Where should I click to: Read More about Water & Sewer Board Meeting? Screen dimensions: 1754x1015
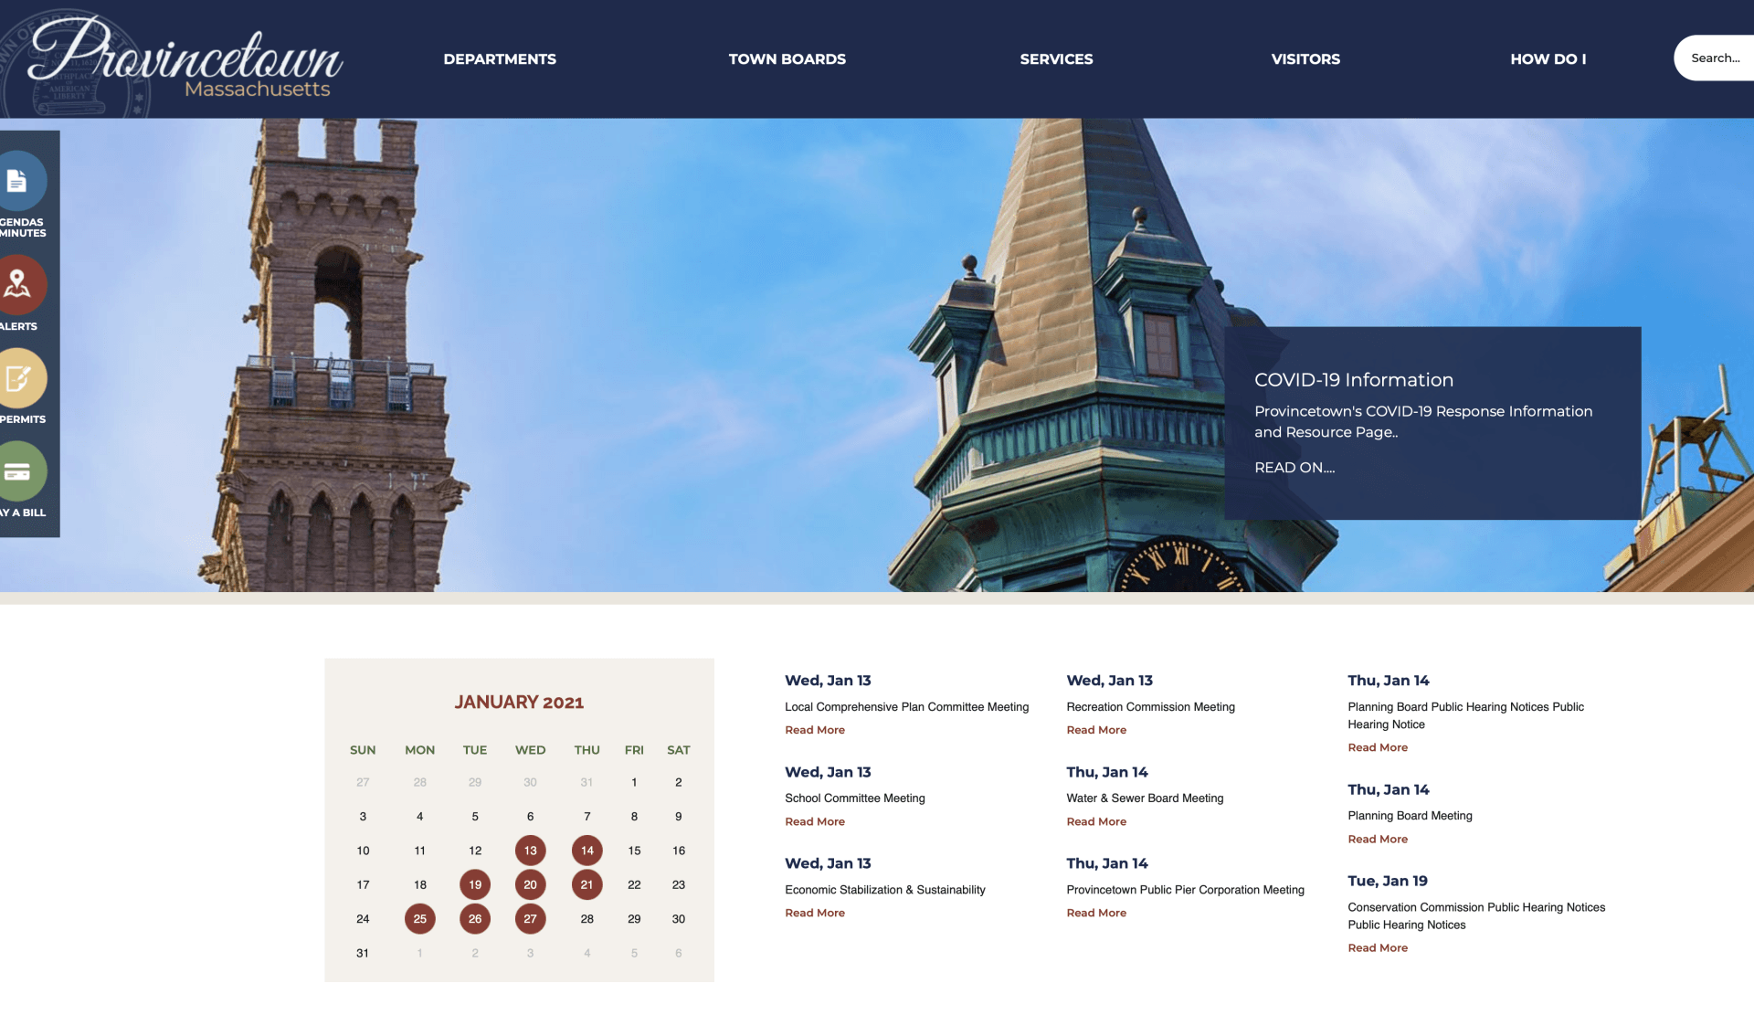[x=1095, y=822]
